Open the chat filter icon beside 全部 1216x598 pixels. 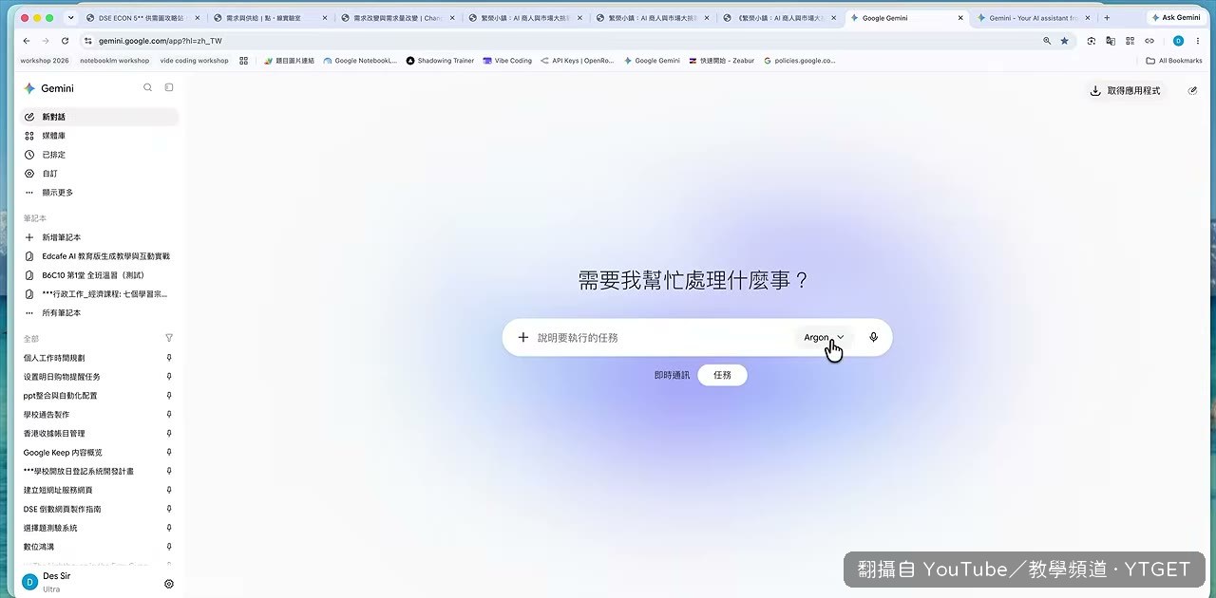point(169,338)
